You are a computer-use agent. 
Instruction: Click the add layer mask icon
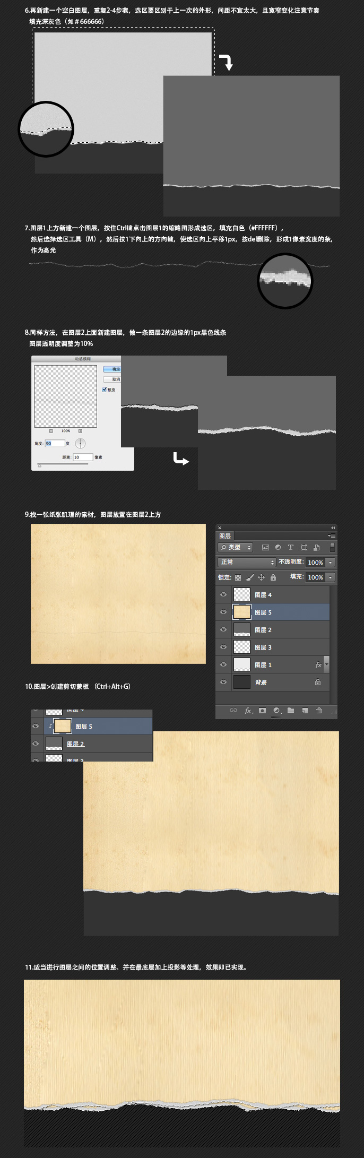click(262, 710)
